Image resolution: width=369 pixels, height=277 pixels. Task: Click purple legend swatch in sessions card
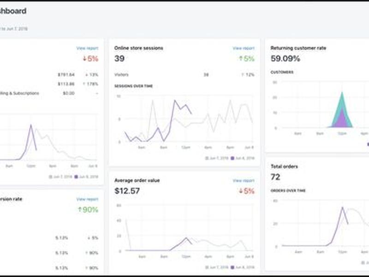pos(232,158)
